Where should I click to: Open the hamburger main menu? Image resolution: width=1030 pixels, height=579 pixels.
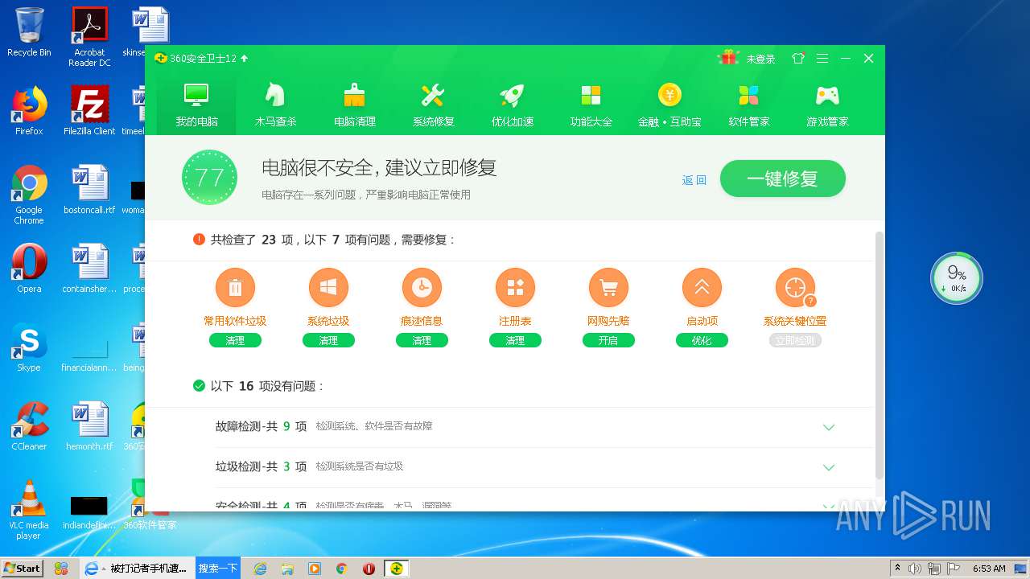click(822, 59)
